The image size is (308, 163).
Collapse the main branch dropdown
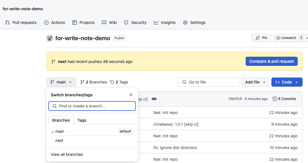pos(61,82)
